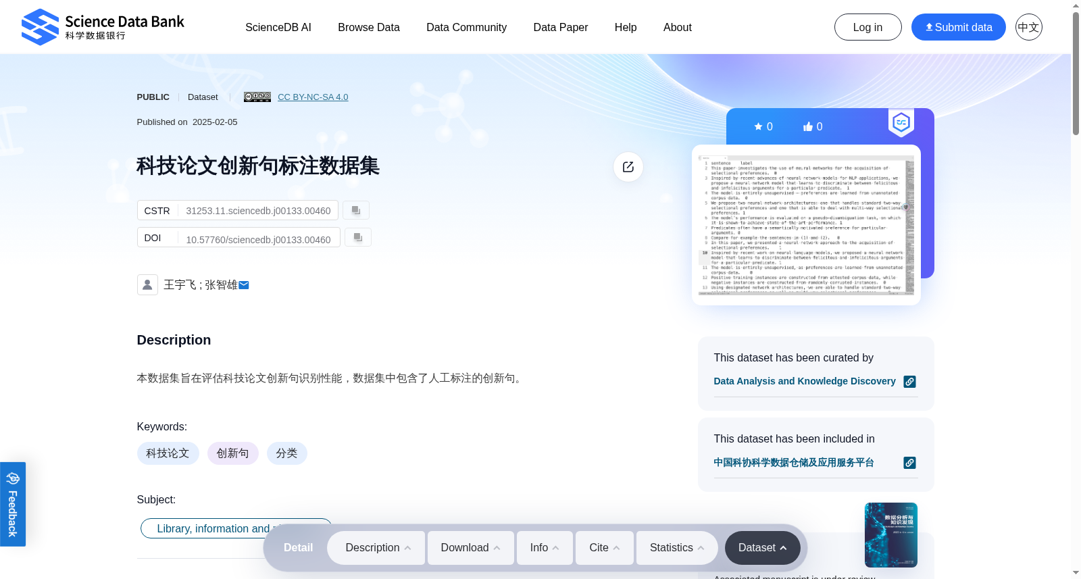Expand the Info section menu
The width and height of the screenshot is (1081, 579).
click(545, 548)
